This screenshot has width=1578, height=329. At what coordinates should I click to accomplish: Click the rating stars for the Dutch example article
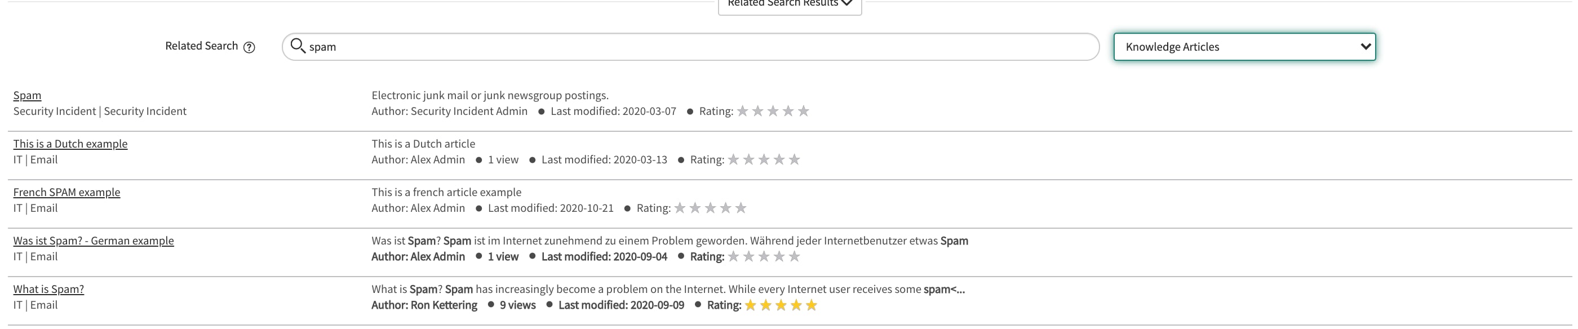pyautogui.click(x=764, y=159)
